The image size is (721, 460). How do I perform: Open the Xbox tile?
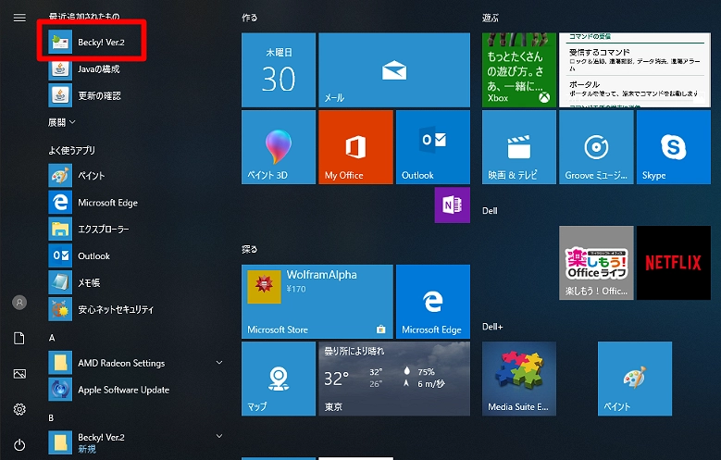(x=519, y=69)
